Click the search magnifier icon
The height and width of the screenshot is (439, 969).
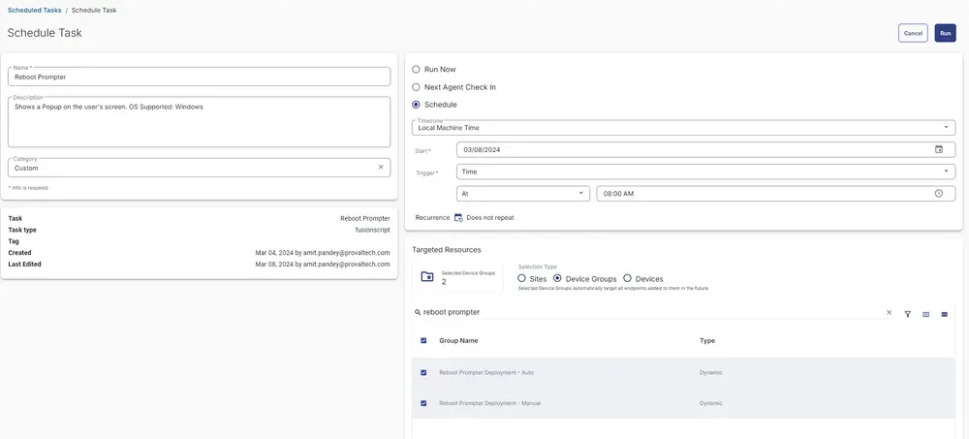(x=418, y=313)
